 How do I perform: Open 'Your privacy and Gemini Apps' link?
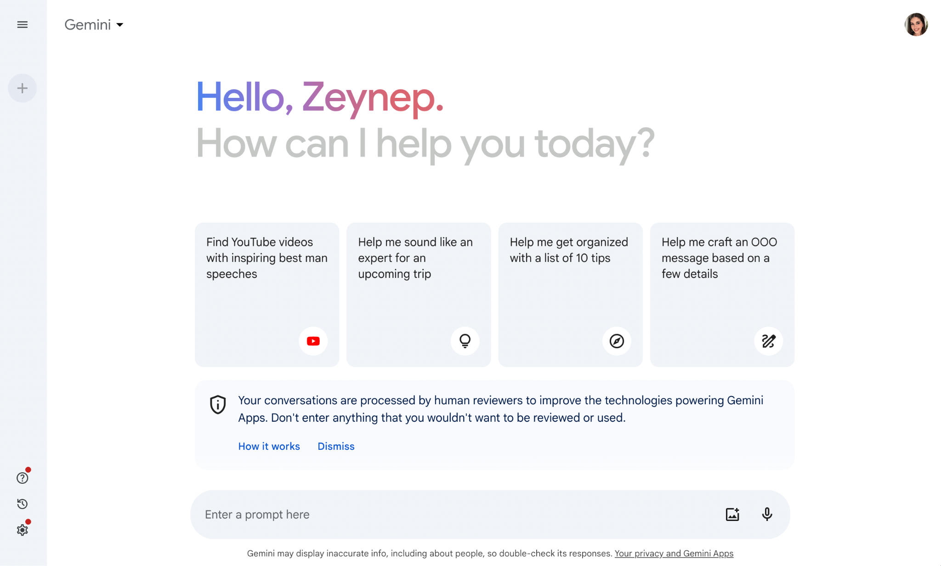[674, 554]
